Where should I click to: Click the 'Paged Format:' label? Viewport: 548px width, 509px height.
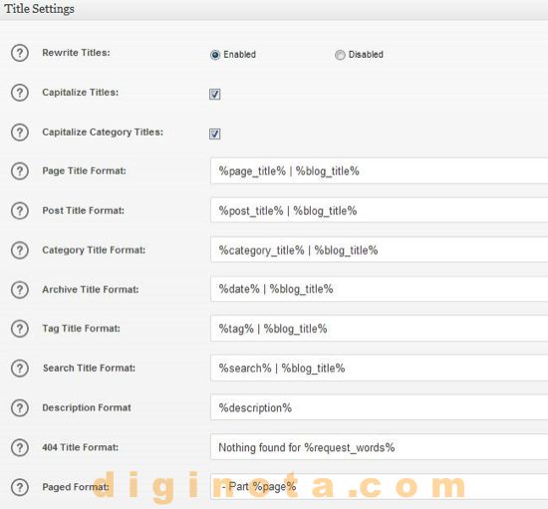point(76,487)
